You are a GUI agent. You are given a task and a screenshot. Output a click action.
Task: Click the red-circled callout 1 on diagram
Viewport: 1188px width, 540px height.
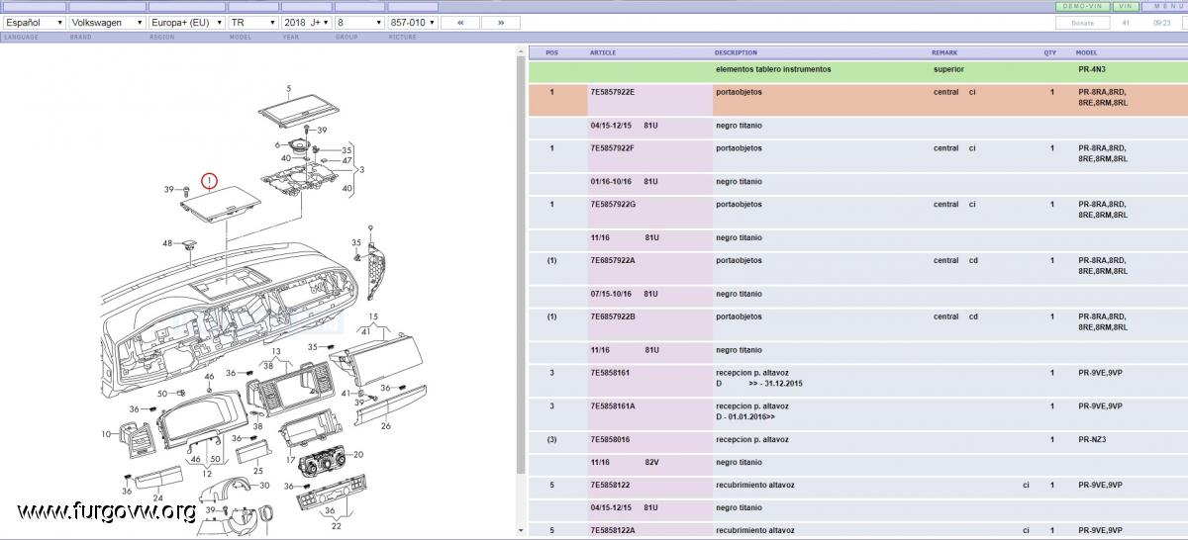point(209,181)
